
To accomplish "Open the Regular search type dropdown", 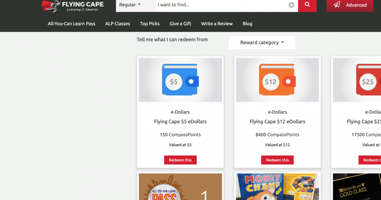I will pyautogui.click(x=130, y=5).
